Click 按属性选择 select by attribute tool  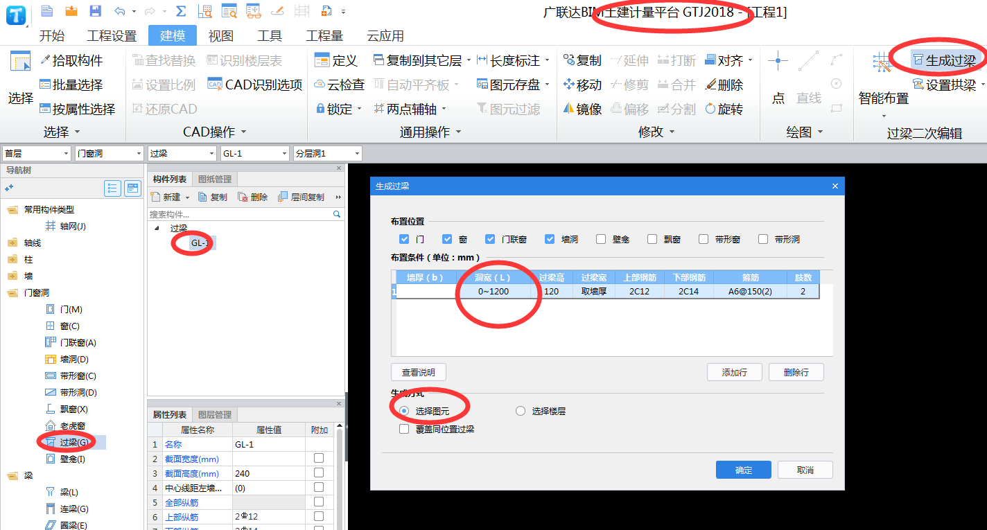click(x=78, y=109)
